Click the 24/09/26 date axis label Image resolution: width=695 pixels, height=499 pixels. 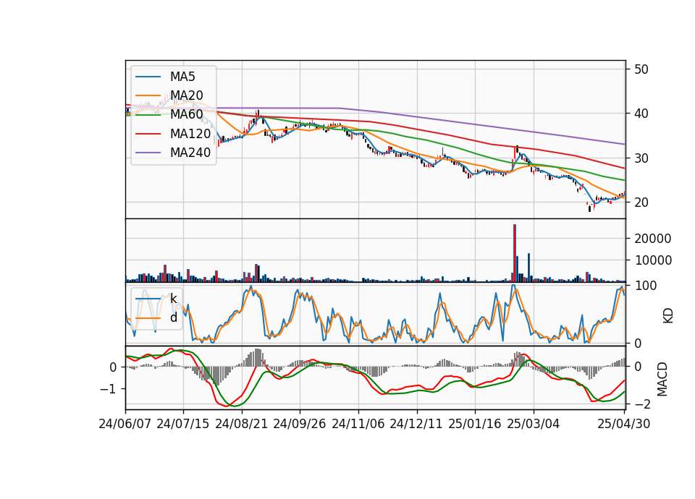pyautogui.click(x=300, y=424)
